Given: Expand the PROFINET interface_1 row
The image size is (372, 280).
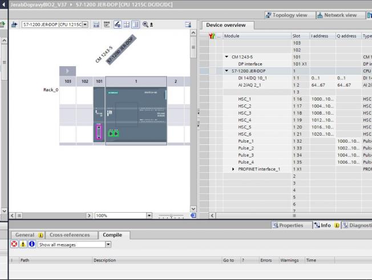Looking at the screenshot, I should pos(233,169).
